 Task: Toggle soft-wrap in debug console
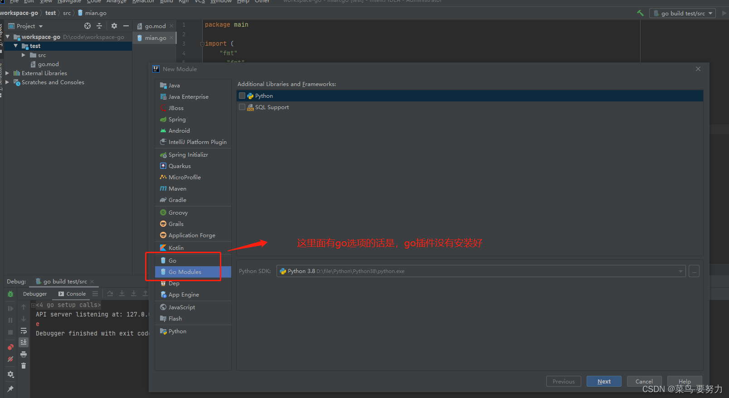tap(24, 331)
